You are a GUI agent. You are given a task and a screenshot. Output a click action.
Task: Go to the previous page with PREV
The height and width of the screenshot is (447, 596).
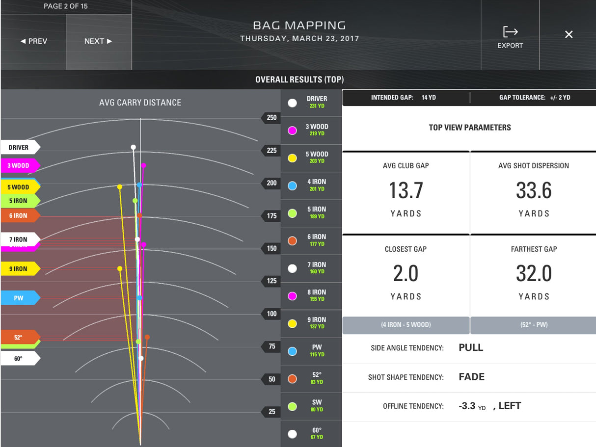click(x=33, y=41)
